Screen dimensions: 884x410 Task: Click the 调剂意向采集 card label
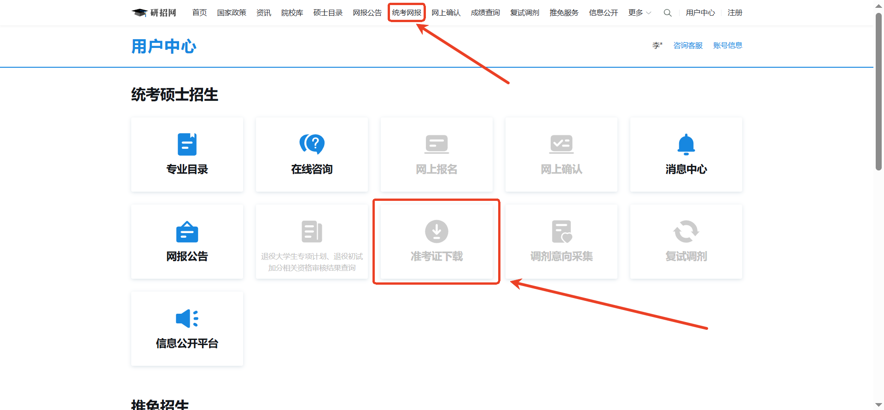click(561, 256)
